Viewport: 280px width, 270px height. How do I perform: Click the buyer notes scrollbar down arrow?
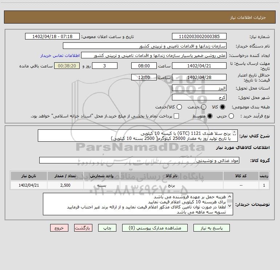tap(230, 205)
